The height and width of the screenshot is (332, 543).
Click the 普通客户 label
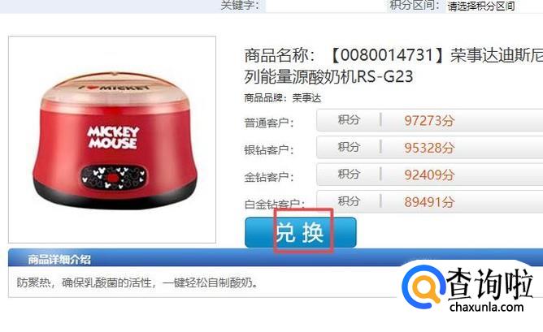269,123
